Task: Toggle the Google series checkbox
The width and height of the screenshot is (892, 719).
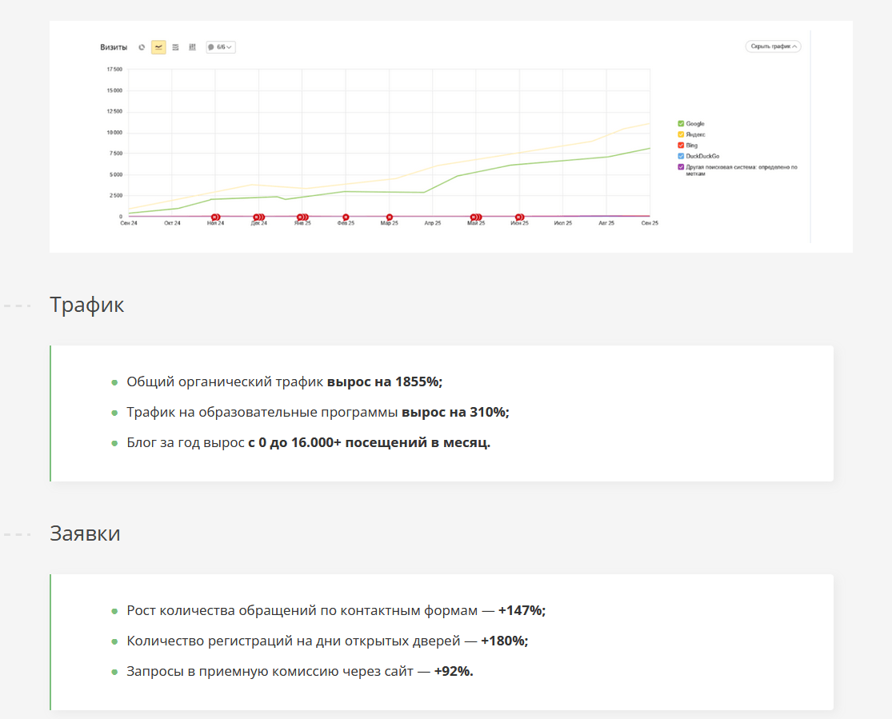Action: coord(681,123)
